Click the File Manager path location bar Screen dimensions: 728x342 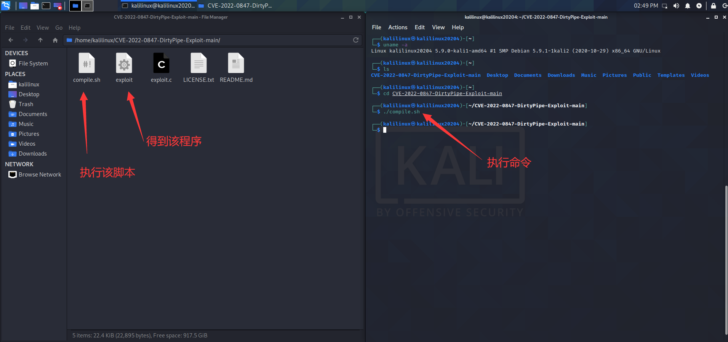coord(213,40)
